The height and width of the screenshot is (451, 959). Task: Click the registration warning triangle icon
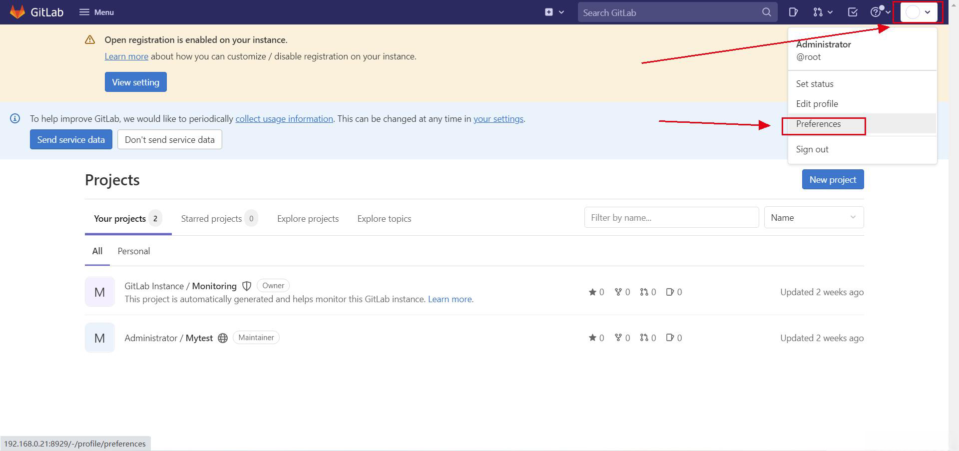(90, 40)
